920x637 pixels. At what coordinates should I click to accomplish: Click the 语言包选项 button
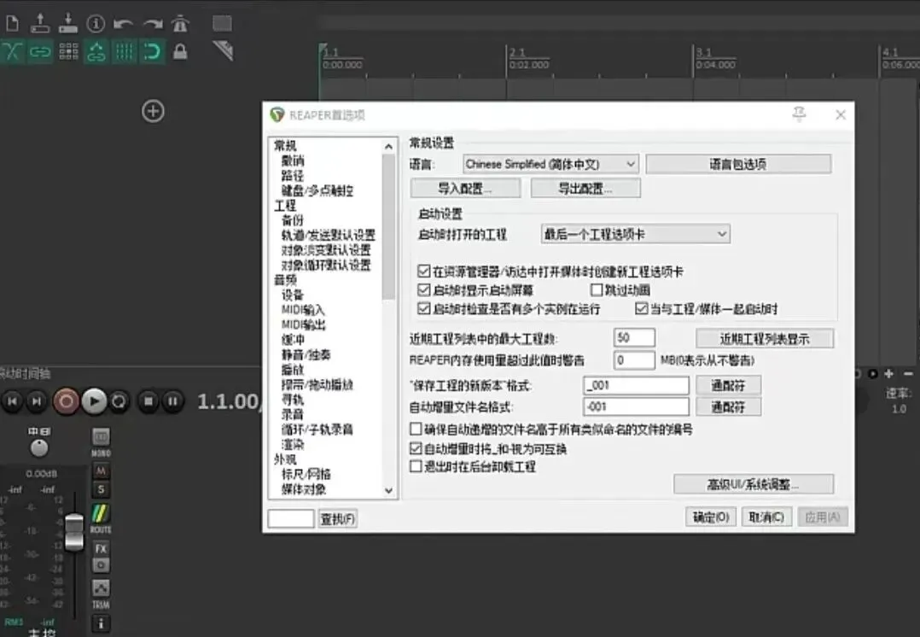pyautogui.click(x=738, y=164)
